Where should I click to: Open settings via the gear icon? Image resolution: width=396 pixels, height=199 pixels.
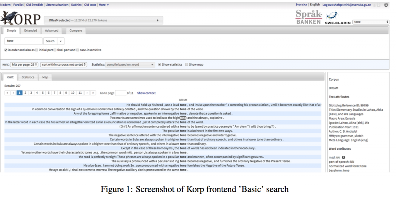click(x=386, y=5)
